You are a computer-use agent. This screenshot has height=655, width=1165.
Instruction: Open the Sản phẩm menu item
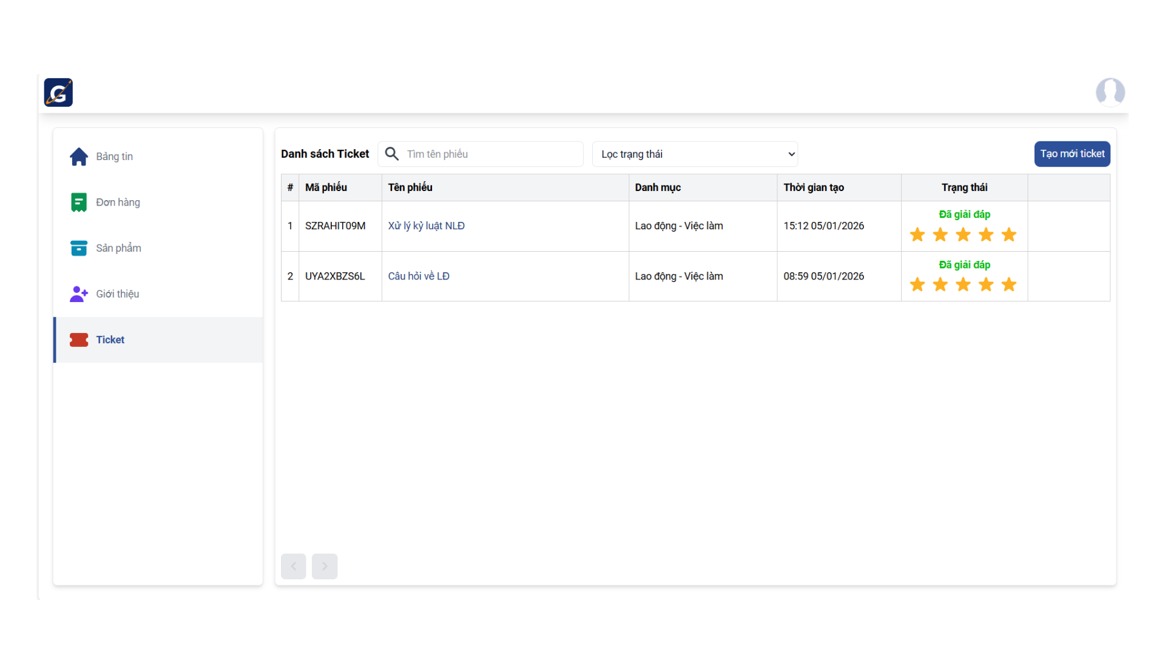click(118, 248)
